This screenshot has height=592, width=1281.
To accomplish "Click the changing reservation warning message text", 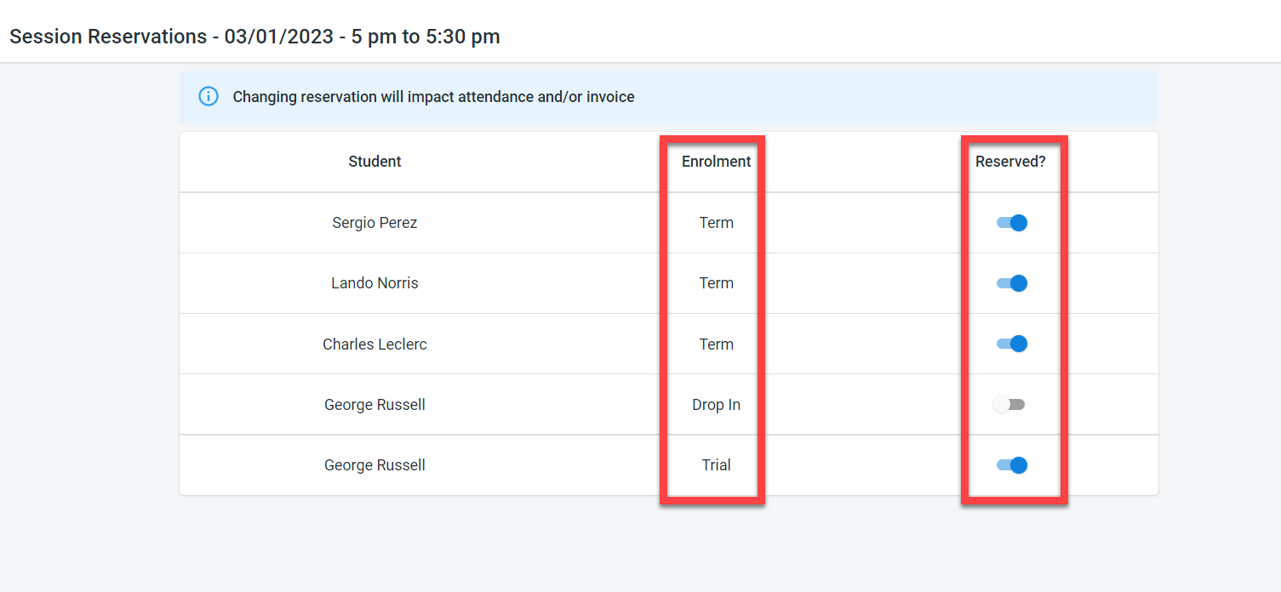I will click(433, 97).
